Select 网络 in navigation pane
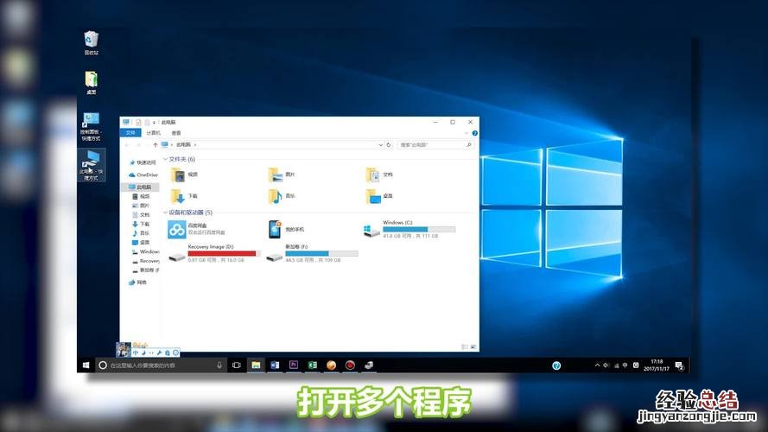Image resolution: width=768 pixels, height=432 pixels. coord(137,283)
